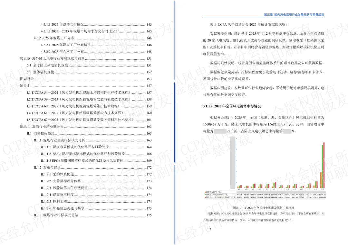Screen dimensions: 348x245
Task: Click the tall 总计 bars in the chart
Action: 322,165
